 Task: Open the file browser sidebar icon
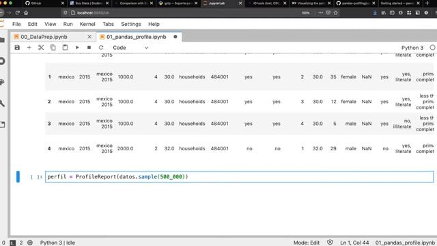click(x=2, y=40)
